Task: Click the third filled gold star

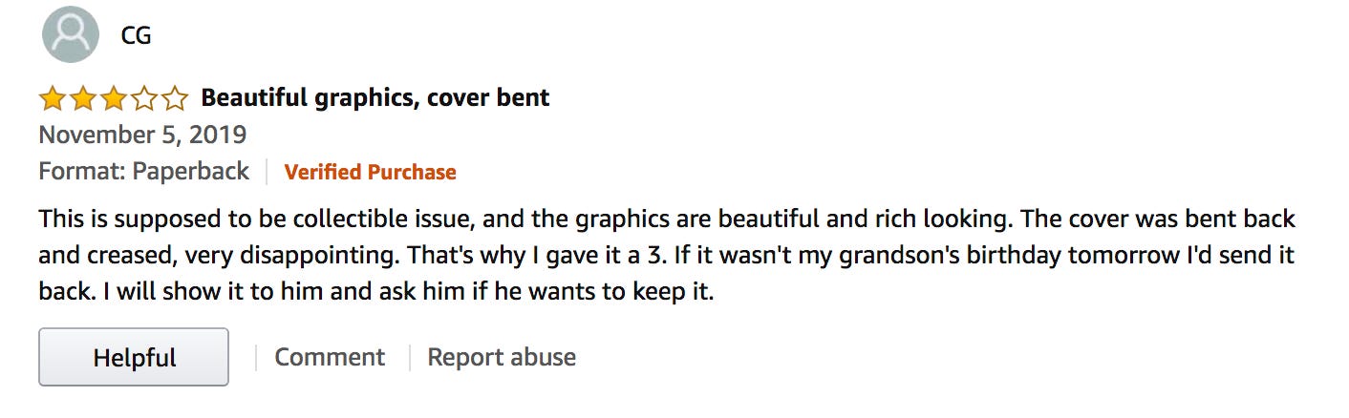Action: pos(113,98)
